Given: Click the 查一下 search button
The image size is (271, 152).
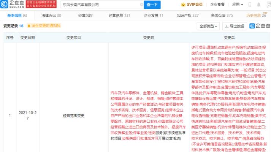Looking at the screenshot, I should 152,5.
